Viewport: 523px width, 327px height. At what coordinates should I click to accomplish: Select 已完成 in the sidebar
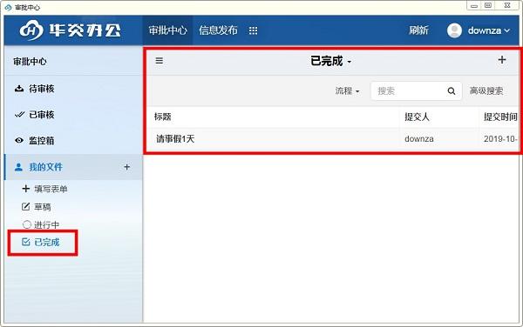coord(47,242)
